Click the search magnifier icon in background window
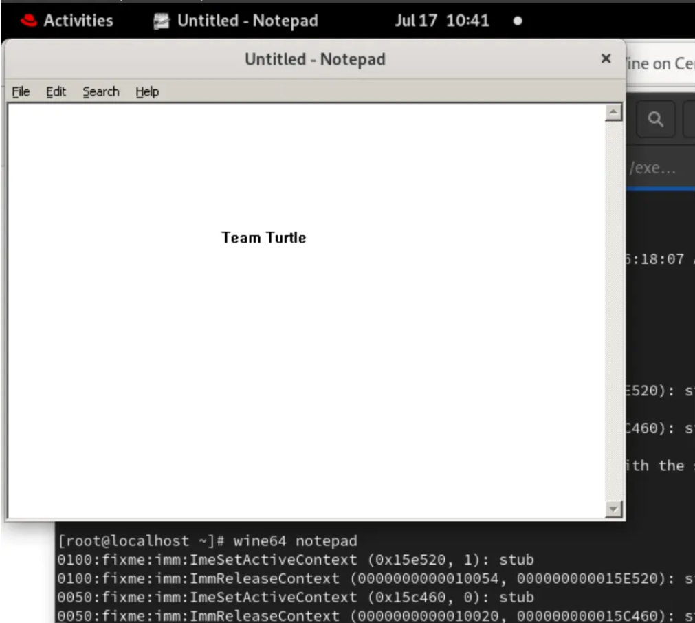Screen dimensions: 695x623 (655, 120)
